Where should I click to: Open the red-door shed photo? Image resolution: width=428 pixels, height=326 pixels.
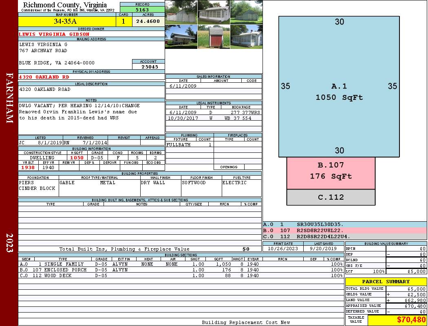(214, 37)
